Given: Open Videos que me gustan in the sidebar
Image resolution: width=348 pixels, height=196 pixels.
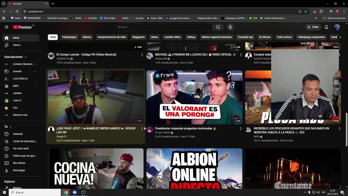Looking at the screenshot, I should pyautogui.click(x=21, y=156).
